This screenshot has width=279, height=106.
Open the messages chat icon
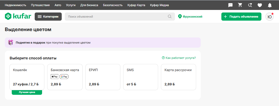(231, 5)
